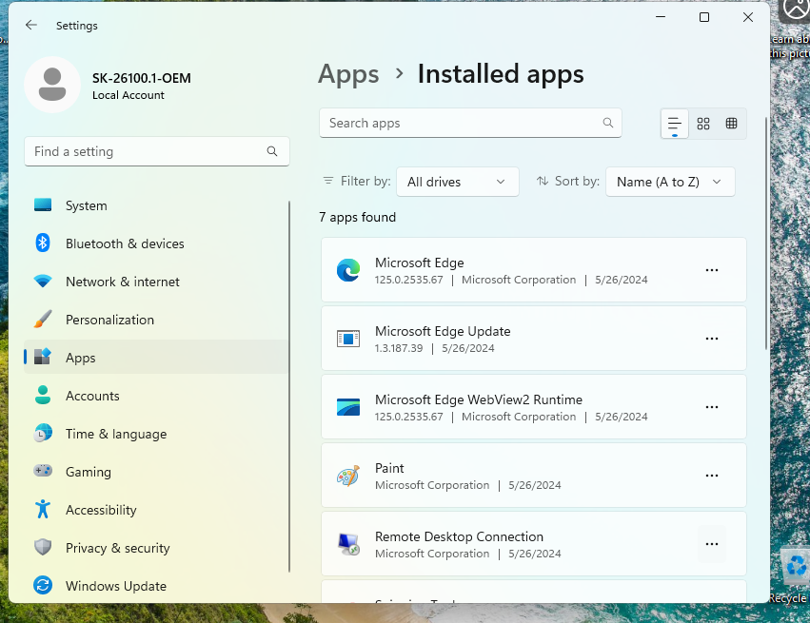Click the sidebar navigation scrollbar
This screenshot has height=623, width=810.
pos(289,386)
